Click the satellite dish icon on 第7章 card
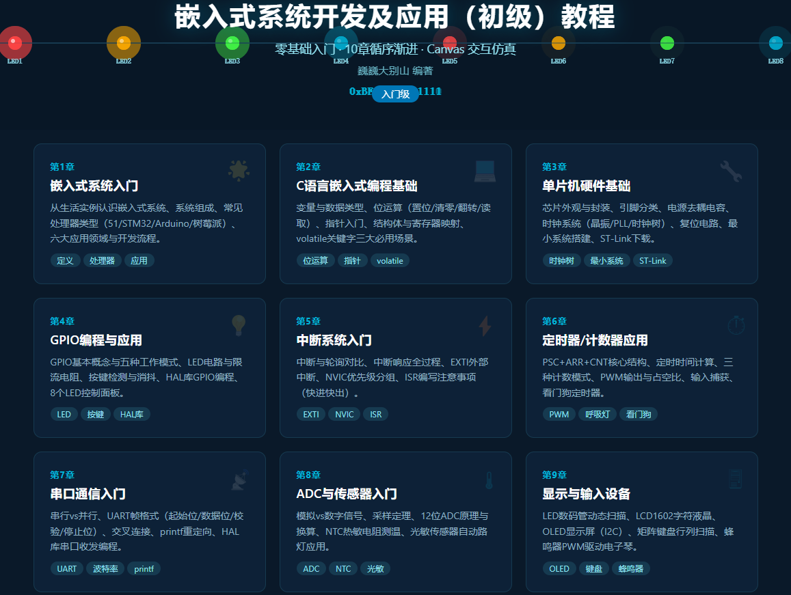The width and height of the screenshot is (791, 595). pos(239,480)
